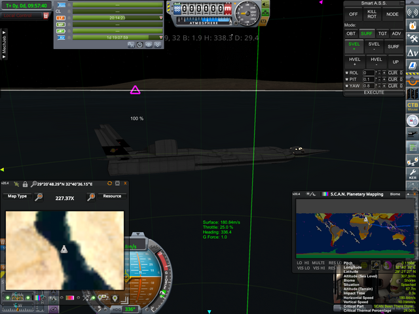Screen dimensions: 419x314
Task: Open the Δv delta-v toolbar icon
Action: point(412,52)
